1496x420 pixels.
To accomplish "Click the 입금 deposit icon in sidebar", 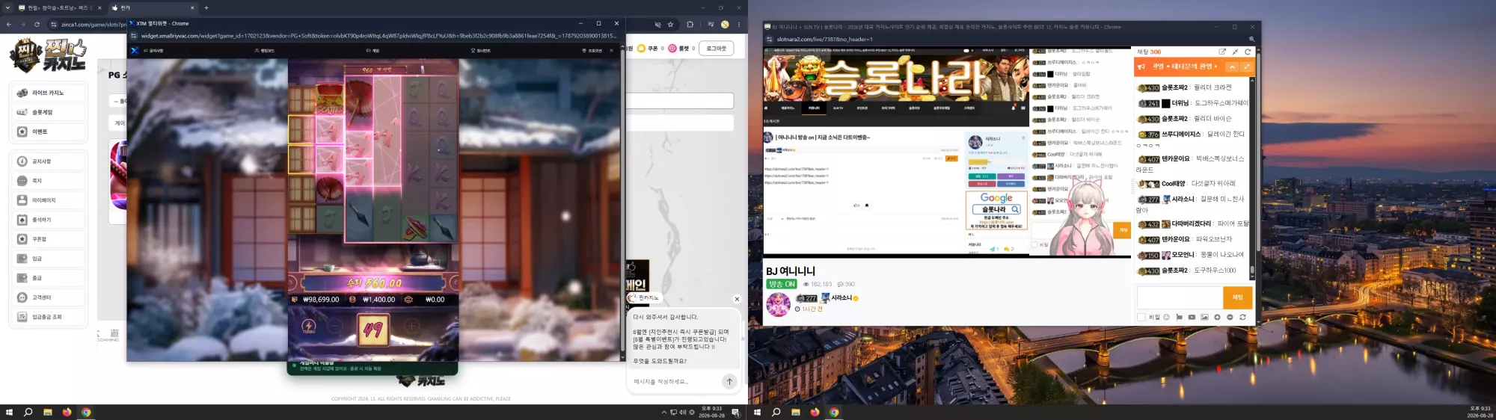I will point(22,259).
